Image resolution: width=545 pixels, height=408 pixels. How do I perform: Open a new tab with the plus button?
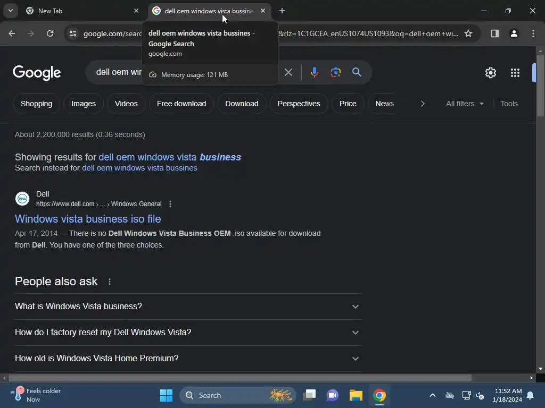point(282,11)
